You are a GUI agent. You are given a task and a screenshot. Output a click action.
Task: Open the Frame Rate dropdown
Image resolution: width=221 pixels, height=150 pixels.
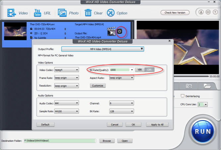[66, 78]
